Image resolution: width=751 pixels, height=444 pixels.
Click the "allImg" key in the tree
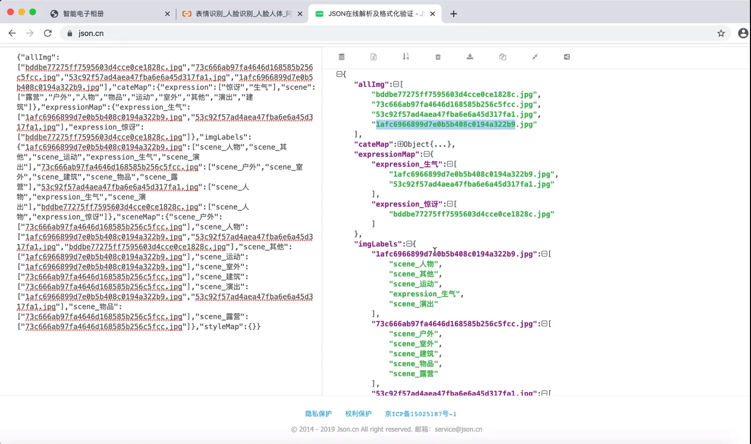click(370, 85)
